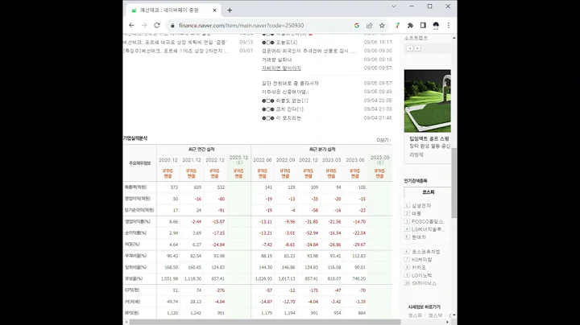Open the Extensions puzzle menu

pyautogui.click(x=410, y=26)
